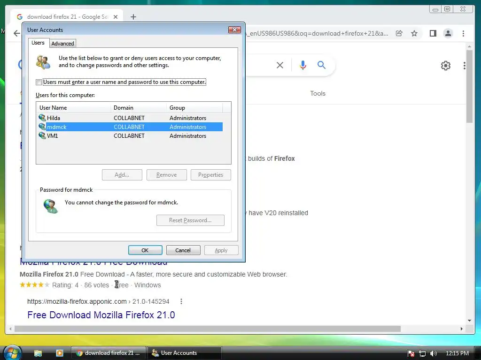Click the 12:15 PM clock
This screenshot has height=360, width=481.
click(457, 353)
